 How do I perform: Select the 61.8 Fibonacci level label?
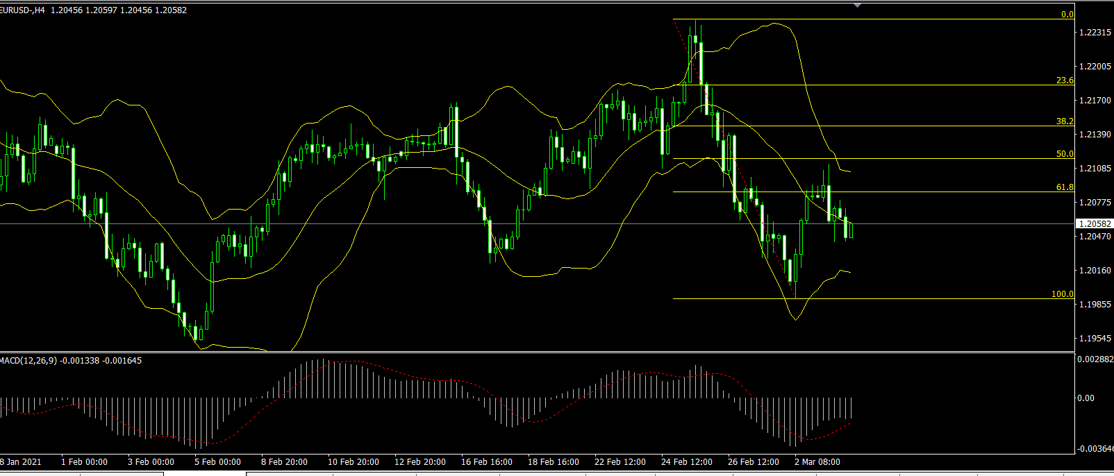point(1065,187)
